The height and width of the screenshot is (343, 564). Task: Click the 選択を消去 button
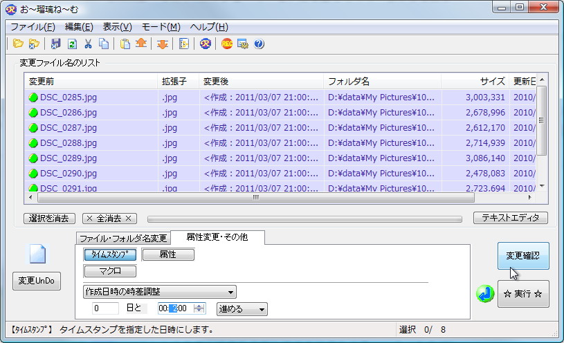click(49, 219)
